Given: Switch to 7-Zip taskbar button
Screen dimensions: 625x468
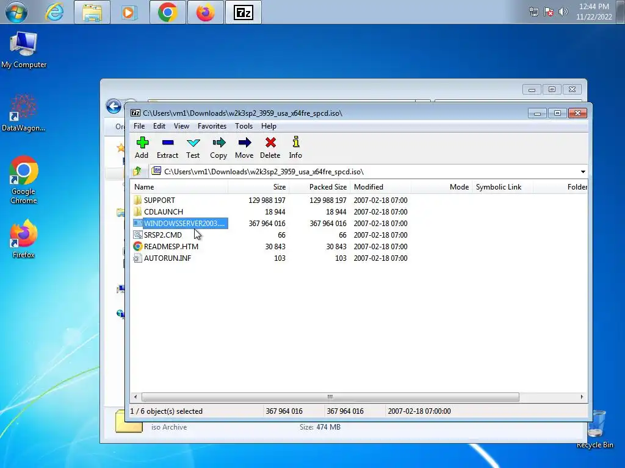Looking at the screenshot, I should click(243, 12).
